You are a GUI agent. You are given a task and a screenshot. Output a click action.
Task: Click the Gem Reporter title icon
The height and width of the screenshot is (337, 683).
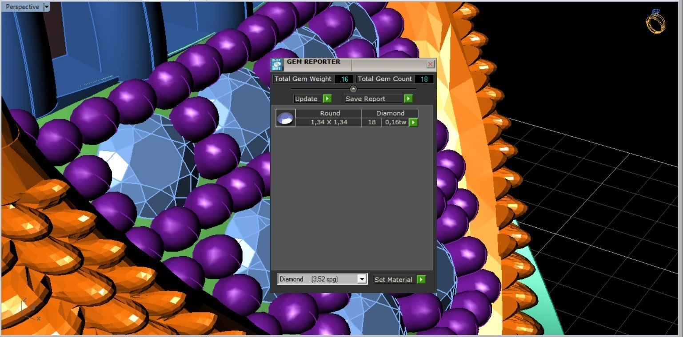point(277,65)
